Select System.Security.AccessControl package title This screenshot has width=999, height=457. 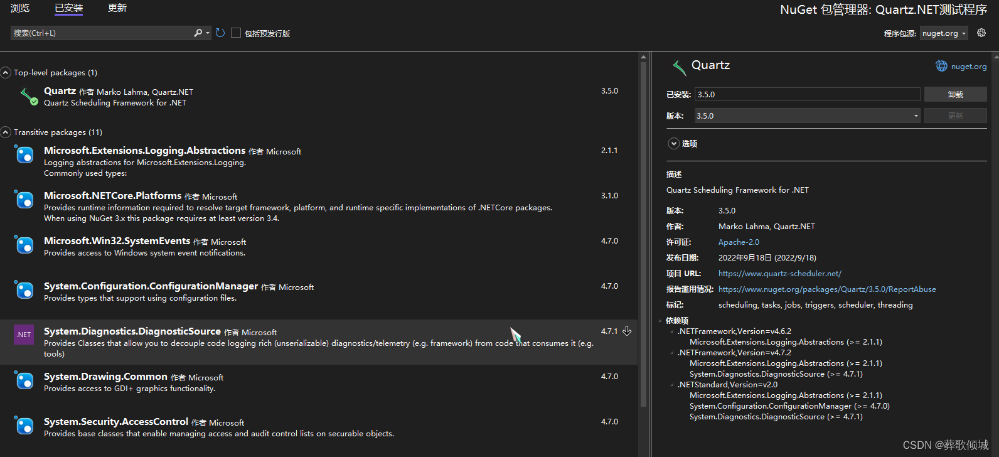pos(116,422)
